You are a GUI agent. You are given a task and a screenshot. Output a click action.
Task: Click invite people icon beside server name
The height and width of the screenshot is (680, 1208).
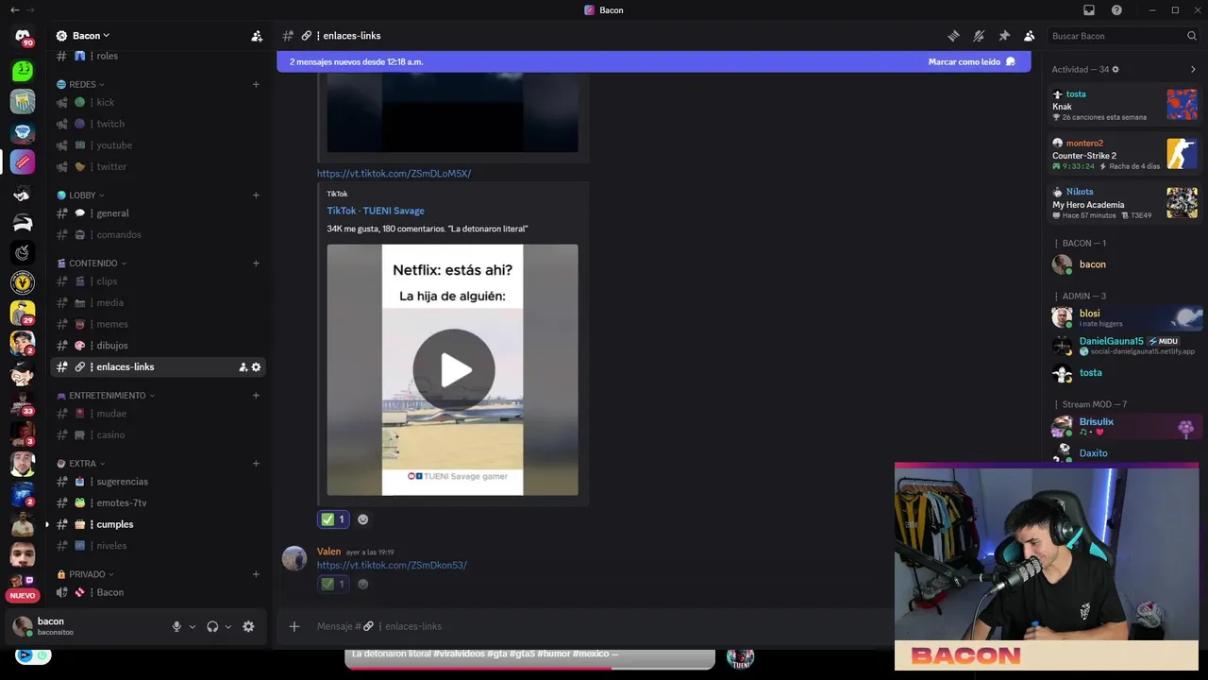pos(256,36)
